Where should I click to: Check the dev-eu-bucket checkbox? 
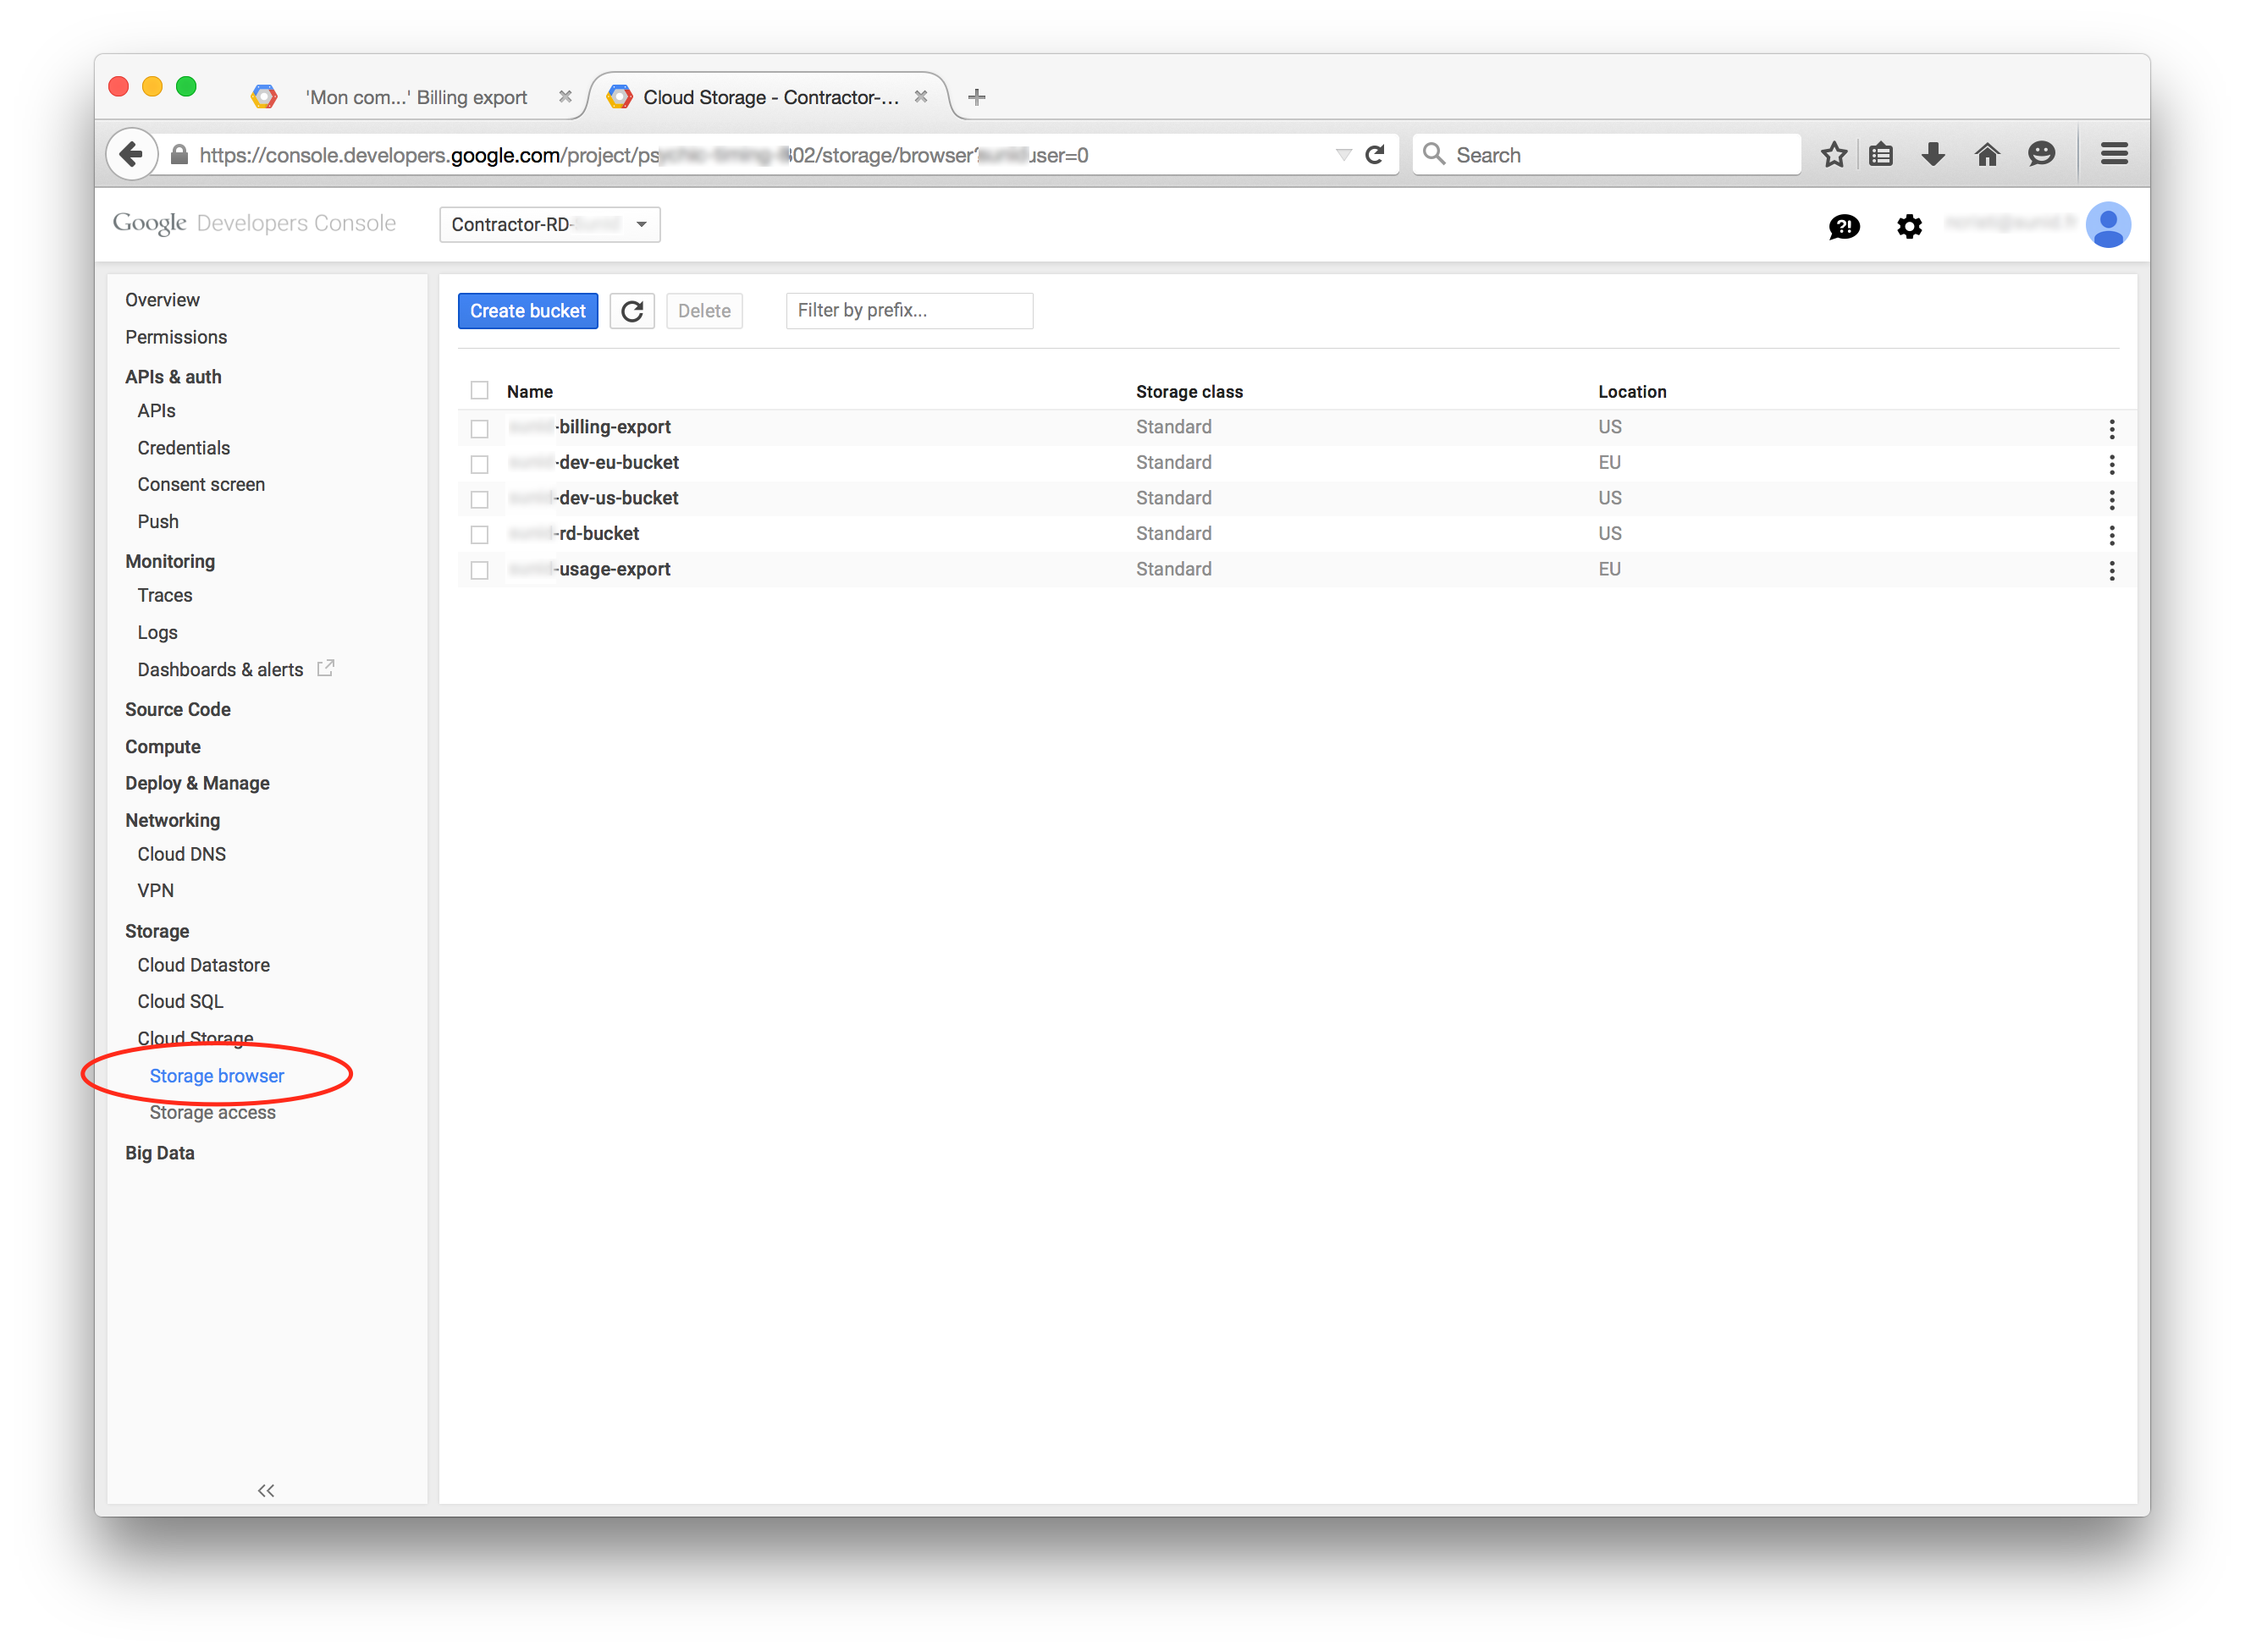pos(479,464)
